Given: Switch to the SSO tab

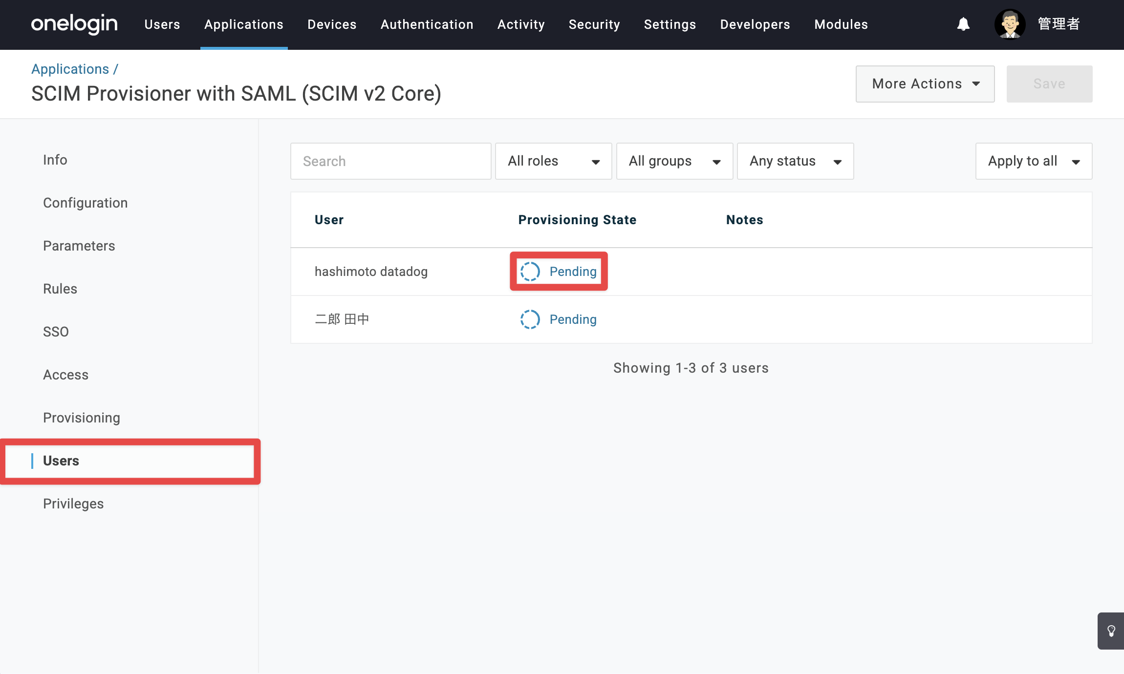Looking at the screenshot, I should coord(56,332).
